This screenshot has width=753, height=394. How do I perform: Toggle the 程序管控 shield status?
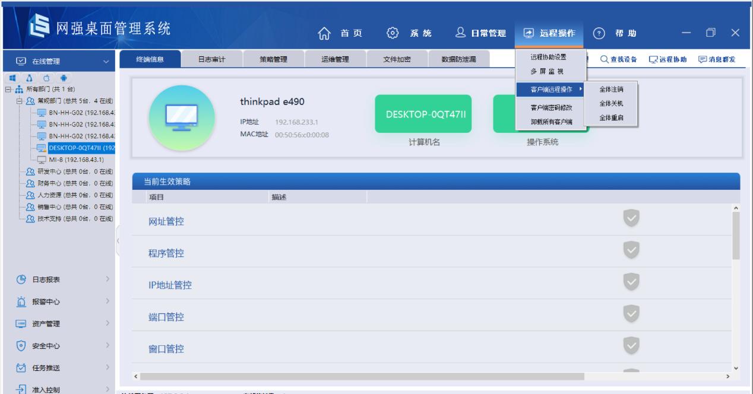coord(631,249)
